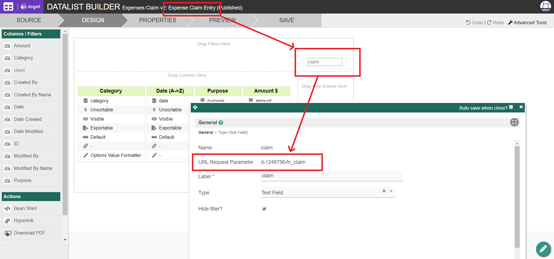Select the Date (A->Z) column header
Image resolution: width=554 pixels, height=259 pixels.
170,91
